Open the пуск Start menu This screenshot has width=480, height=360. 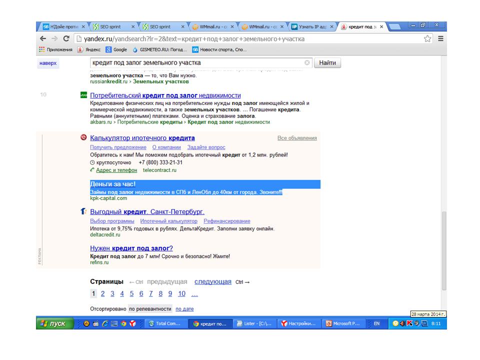pyautogui.click(x=55, y=323)
